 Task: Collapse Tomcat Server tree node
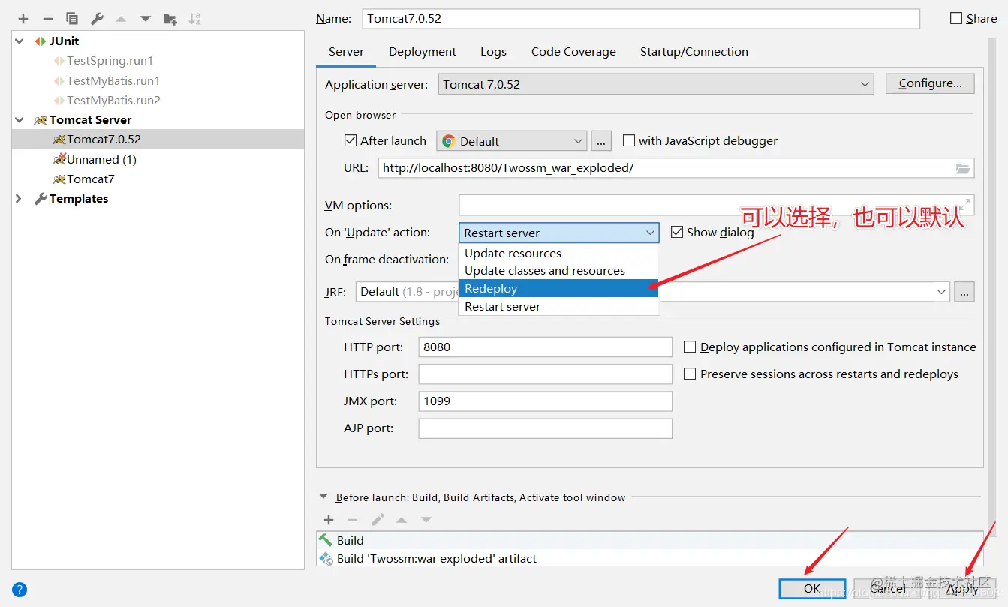(x=20, y=120)
